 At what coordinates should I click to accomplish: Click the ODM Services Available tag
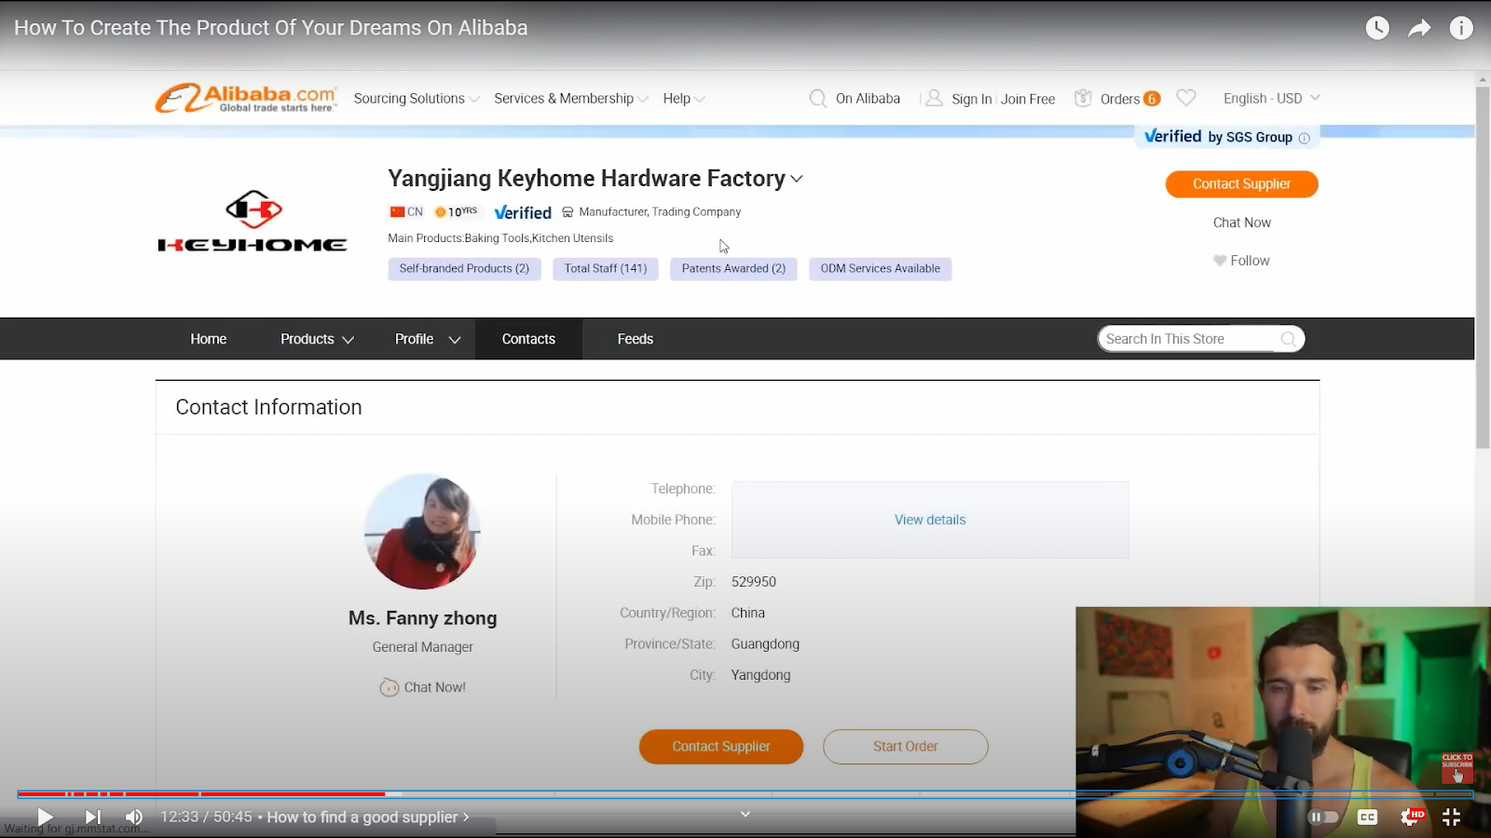881,269
